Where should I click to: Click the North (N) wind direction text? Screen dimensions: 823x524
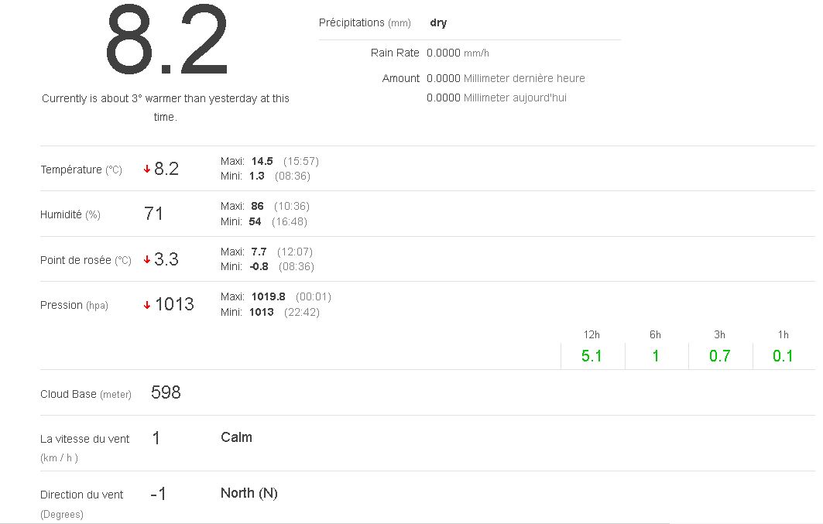[249, 493]
